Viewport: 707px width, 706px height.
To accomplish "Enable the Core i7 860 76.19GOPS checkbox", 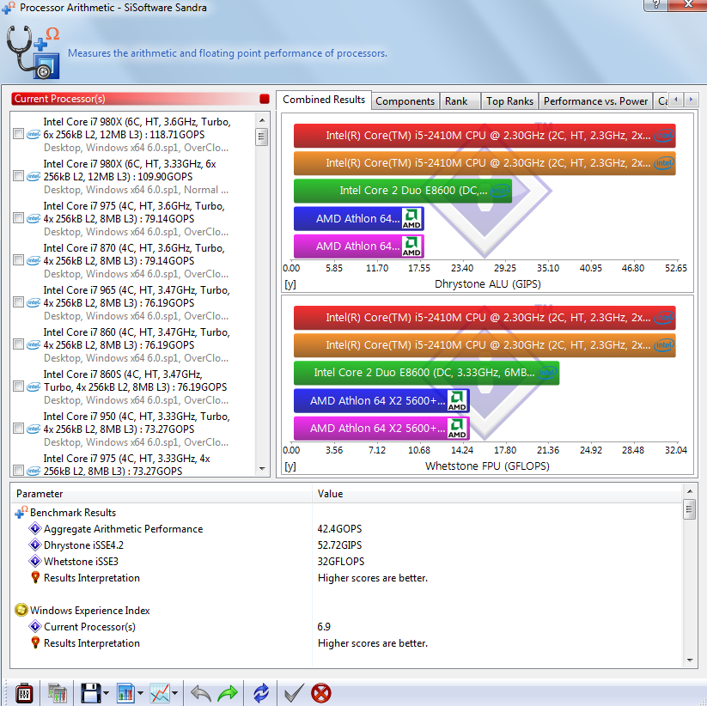I will point(19,344).
